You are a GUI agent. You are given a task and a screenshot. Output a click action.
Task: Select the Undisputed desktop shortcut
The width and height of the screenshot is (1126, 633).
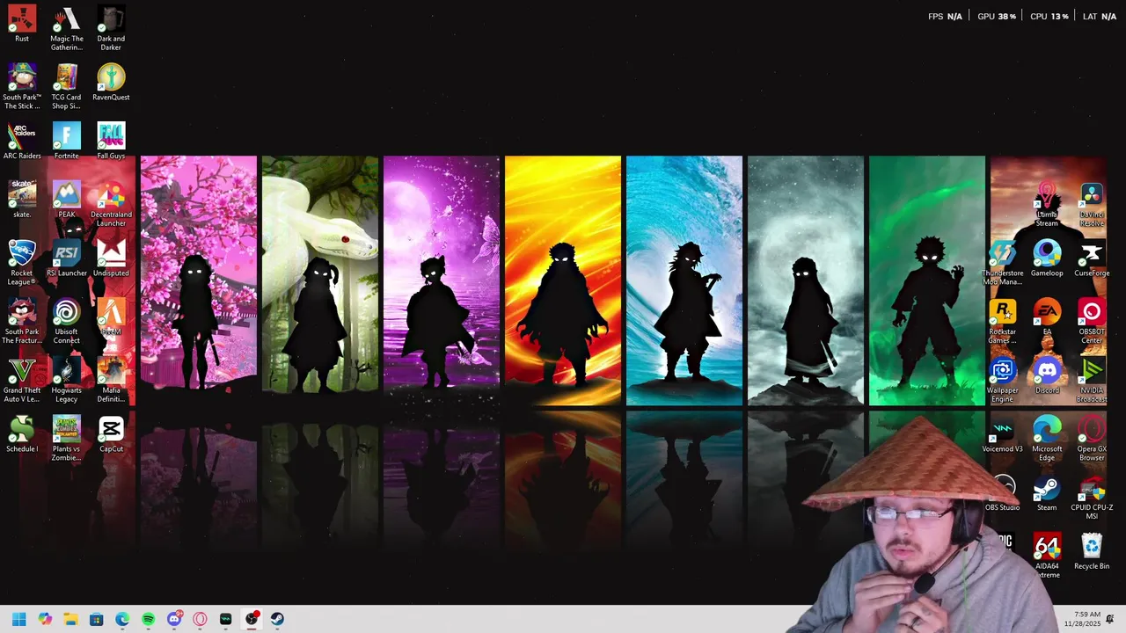click(111, 258)
